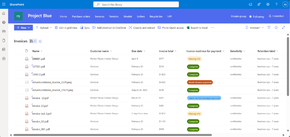Click the PB site logo
The image size is (290, 137).
coord(18,16)
